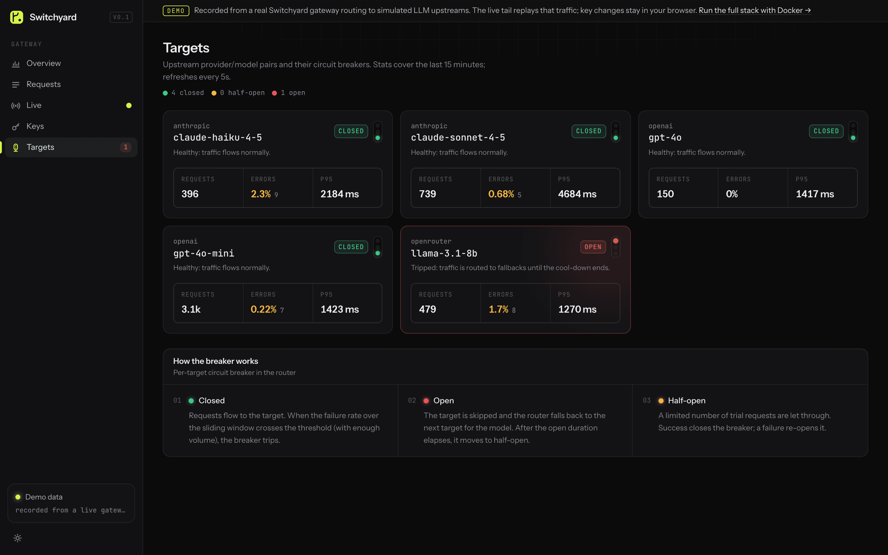The width and height of the screenshot is (888, 555).
Task: Click the 1.7% error rate on llama card
Action: [498, 310]
